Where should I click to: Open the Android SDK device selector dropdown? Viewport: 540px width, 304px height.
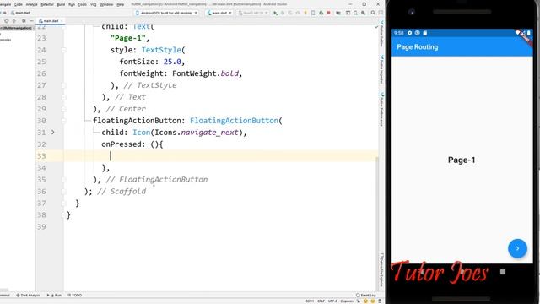point(167,13)
